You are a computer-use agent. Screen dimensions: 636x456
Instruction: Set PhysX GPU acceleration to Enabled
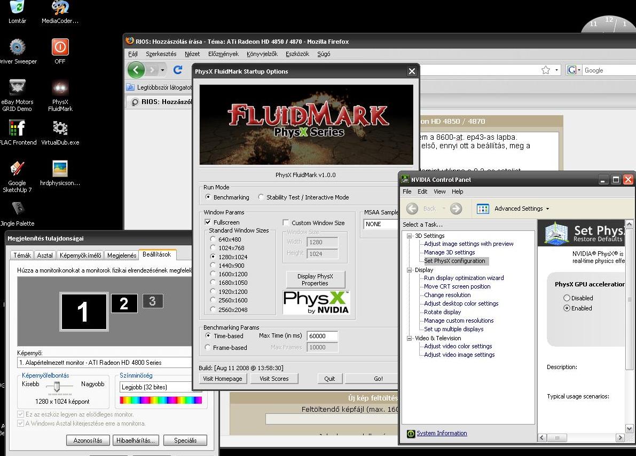coord(567,308)
